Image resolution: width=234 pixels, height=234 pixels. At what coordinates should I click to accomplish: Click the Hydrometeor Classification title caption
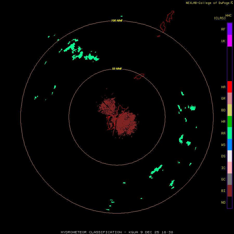coord(117,232)
